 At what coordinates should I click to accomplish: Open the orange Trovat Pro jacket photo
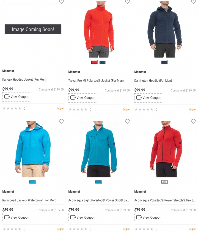pos(99,29)
